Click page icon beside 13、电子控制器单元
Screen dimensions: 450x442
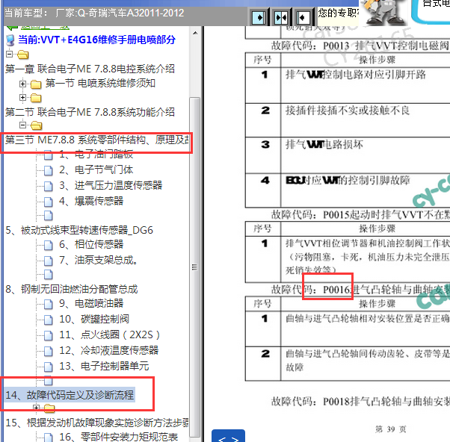click(48, 367)
